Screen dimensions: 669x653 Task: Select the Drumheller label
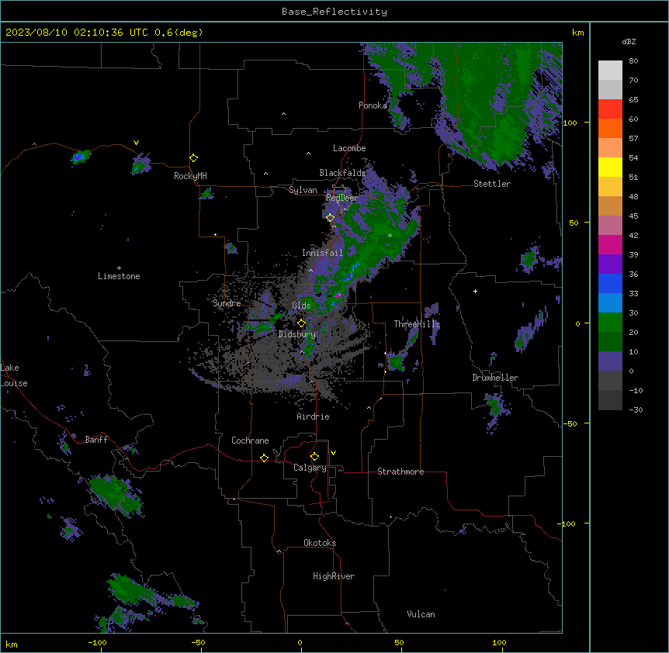(x=495, y=378)
